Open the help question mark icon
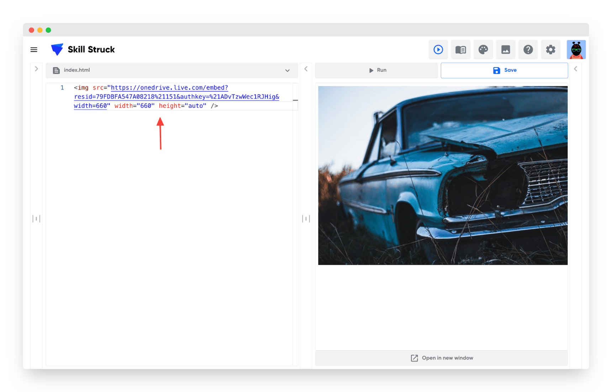This screenshot has width=612, height=392. tap(528, 49)
